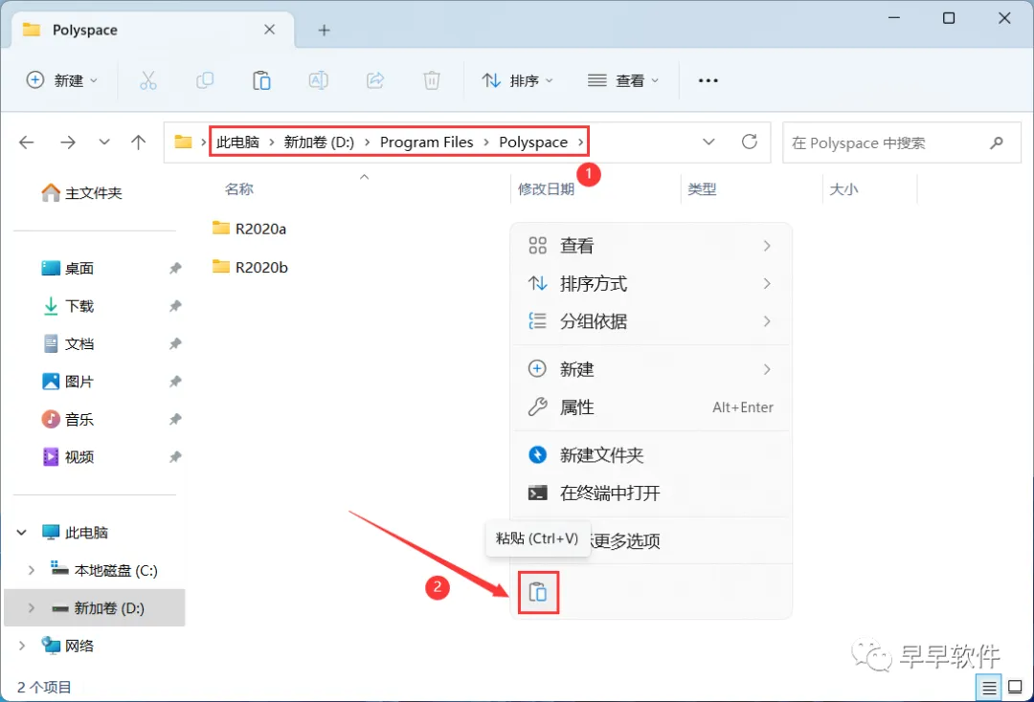Image resolution: width=1034 pixels, height=702 pixels.
Task: Click 新加卷 (D:) in the address breadcrumb
Action: click(x=319, y=143)
